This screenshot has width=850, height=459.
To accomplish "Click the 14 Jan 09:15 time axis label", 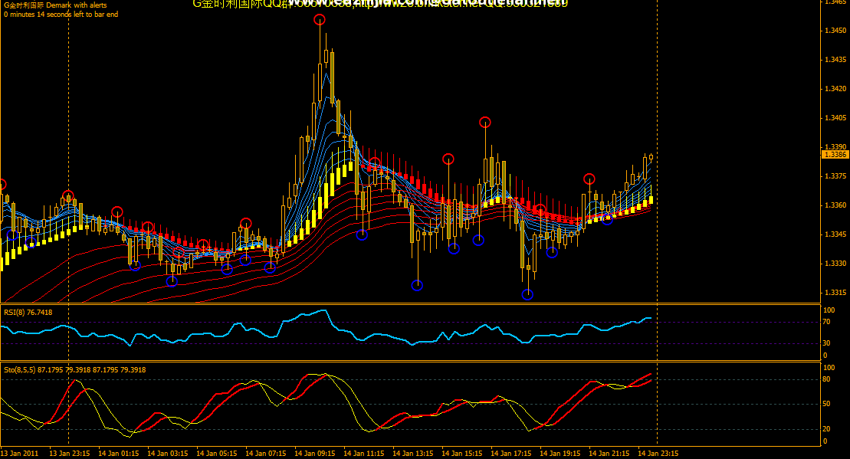I will (315, 453).
